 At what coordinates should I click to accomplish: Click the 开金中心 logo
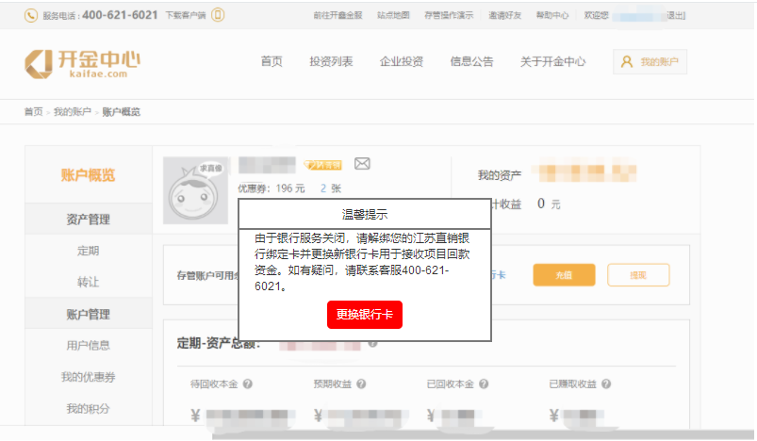(x=82, y=62)
